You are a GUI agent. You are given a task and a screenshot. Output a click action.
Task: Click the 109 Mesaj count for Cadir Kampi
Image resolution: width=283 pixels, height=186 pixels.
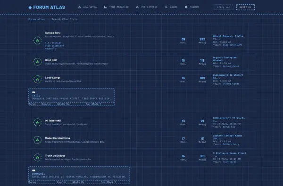point(202,78)
